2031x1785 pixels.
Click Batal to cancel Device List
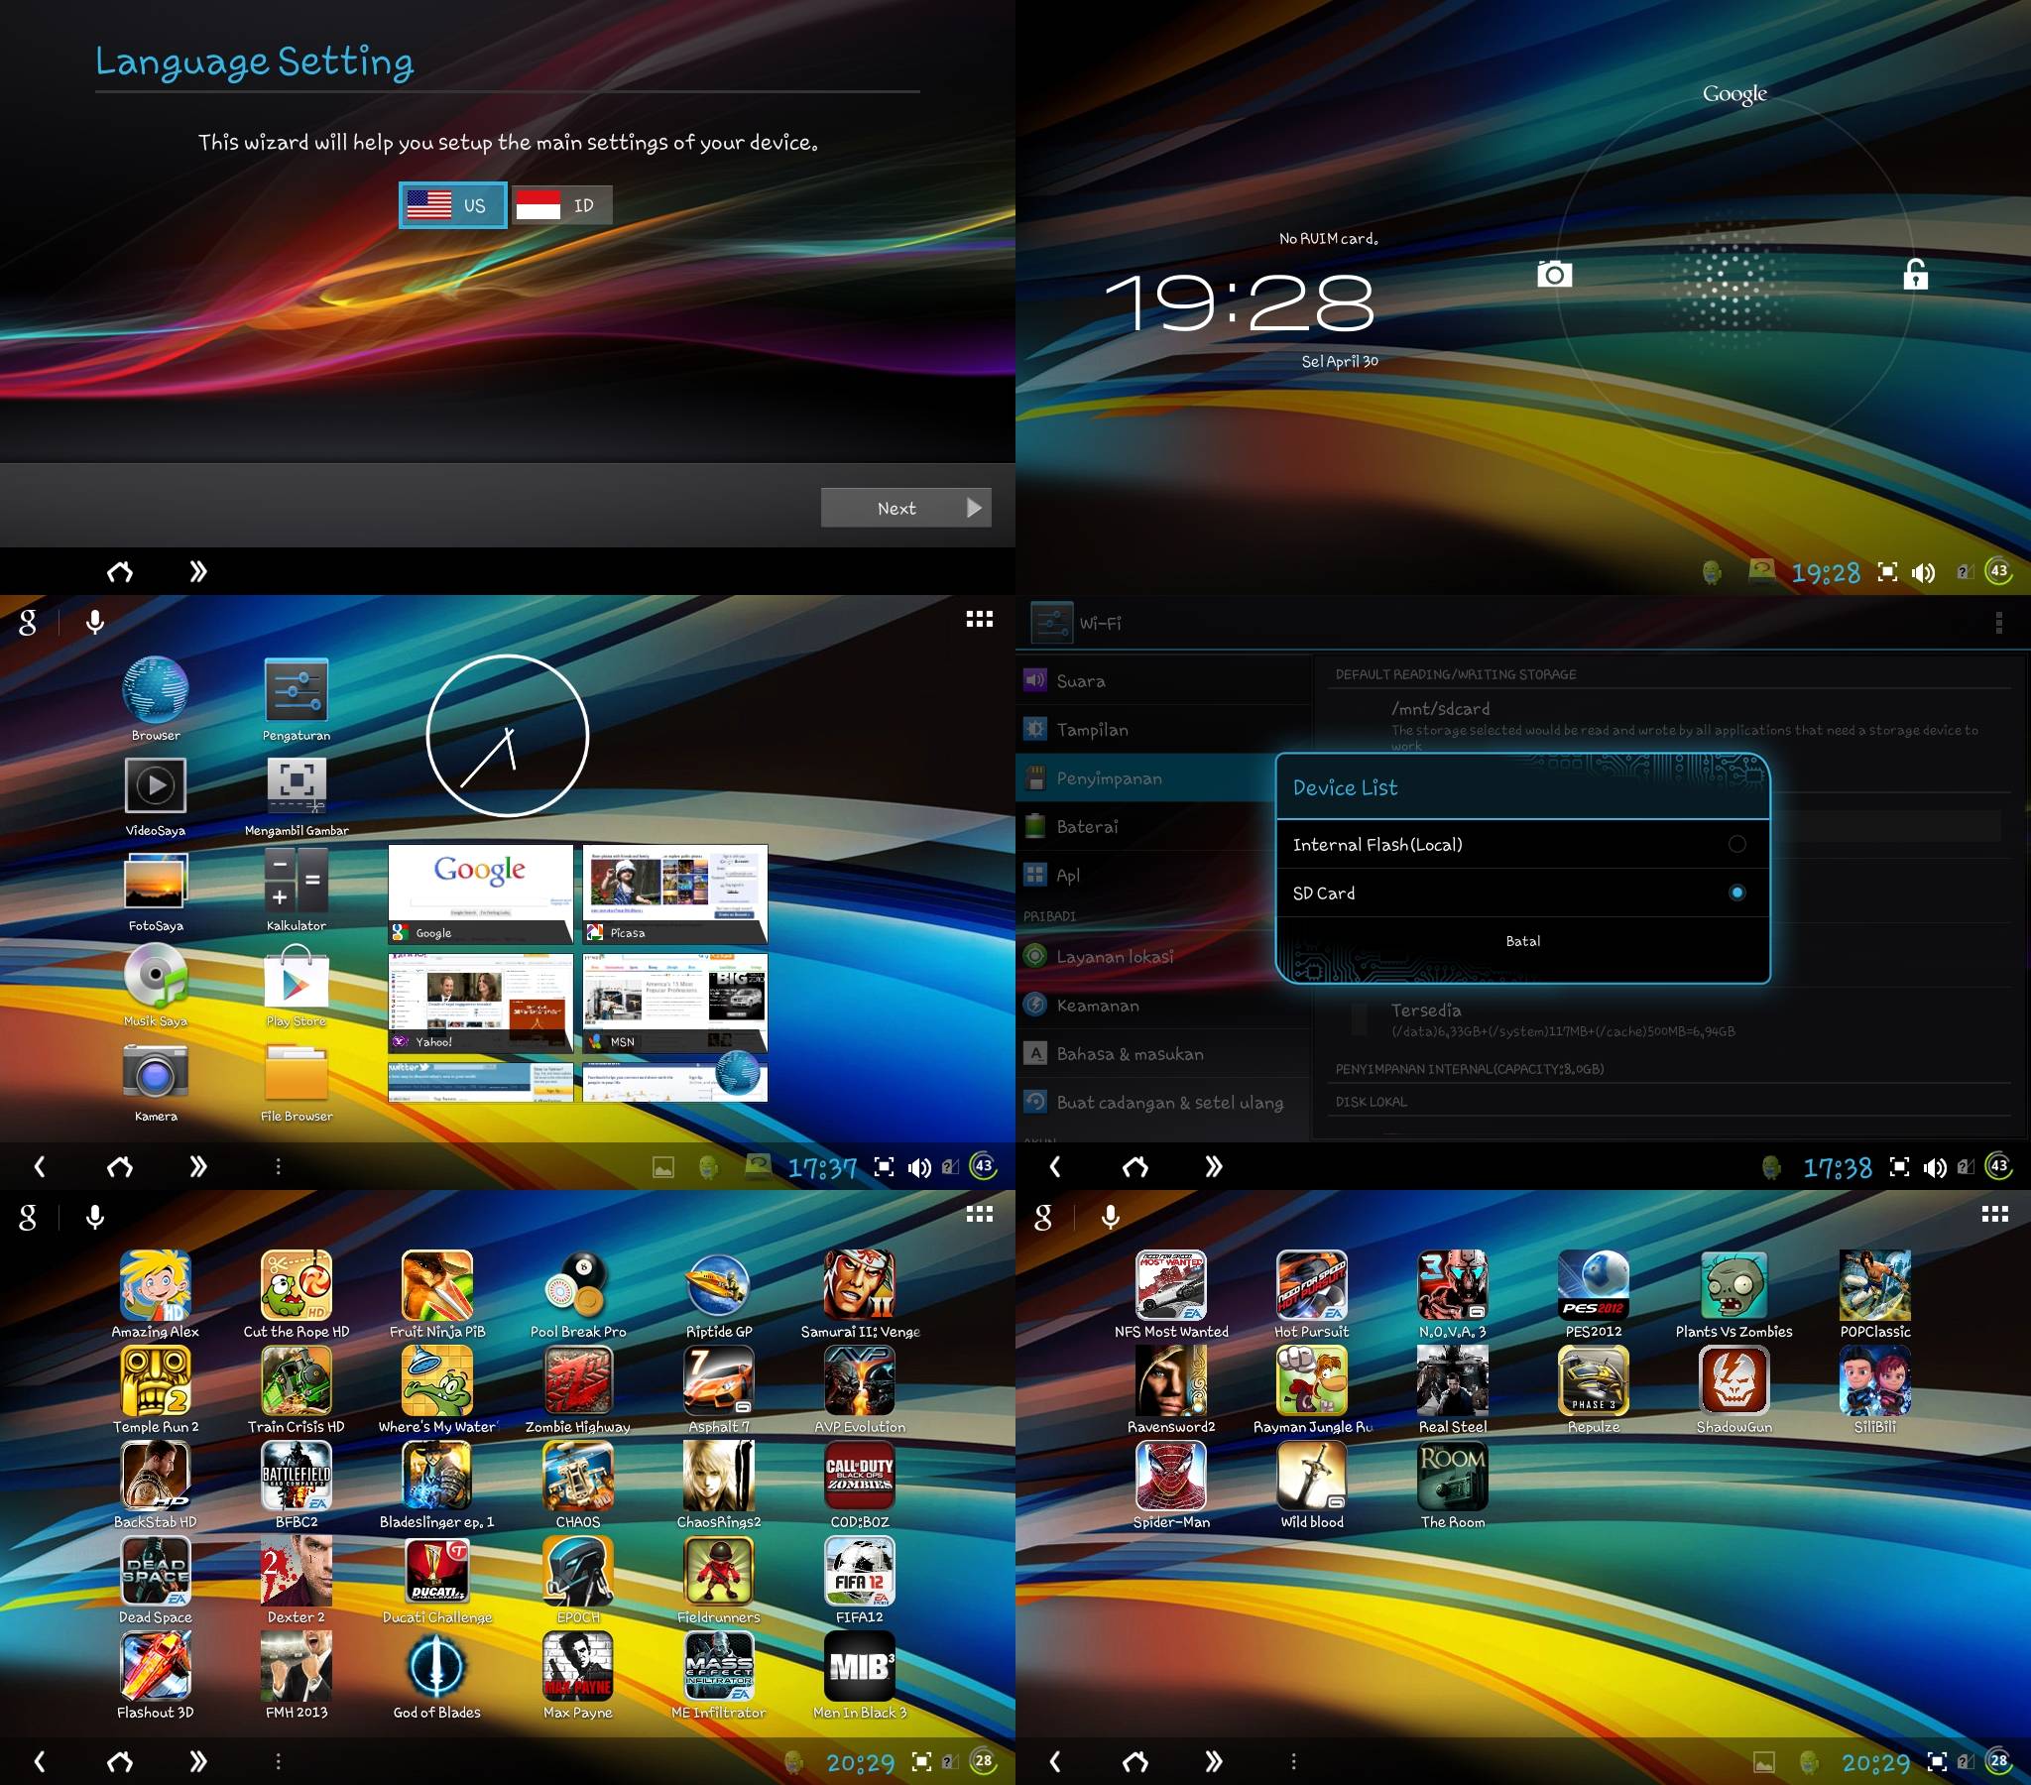pos(1522,941)
